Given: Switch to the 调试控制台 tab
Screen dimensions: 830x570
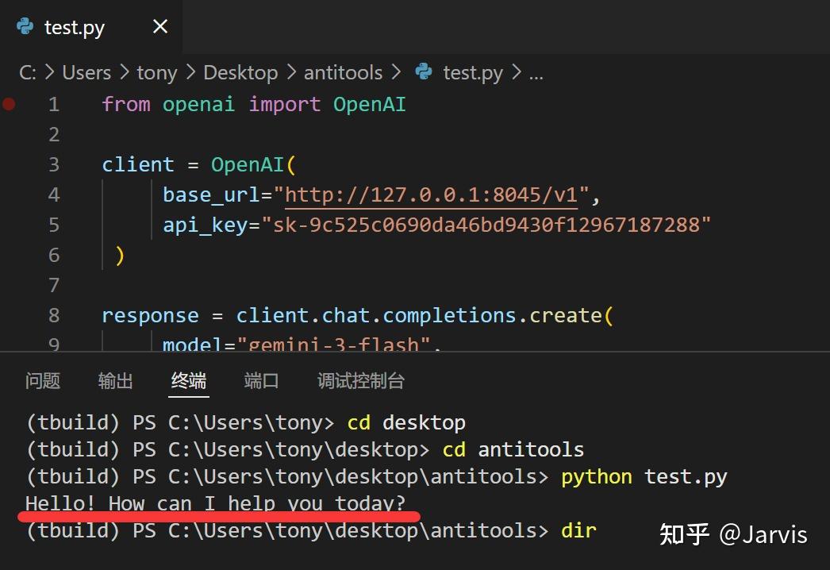Looking at the screenshot, I should coord(361,381).
